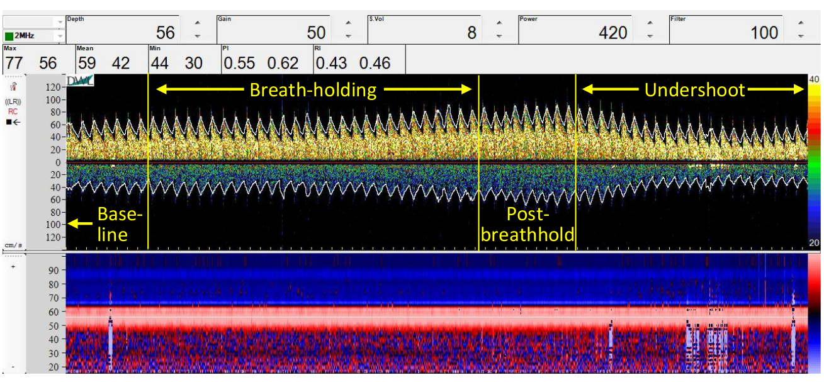Screen dimensions: 824x382
Task: Click the Filter value field
Action: click(726, 30)
